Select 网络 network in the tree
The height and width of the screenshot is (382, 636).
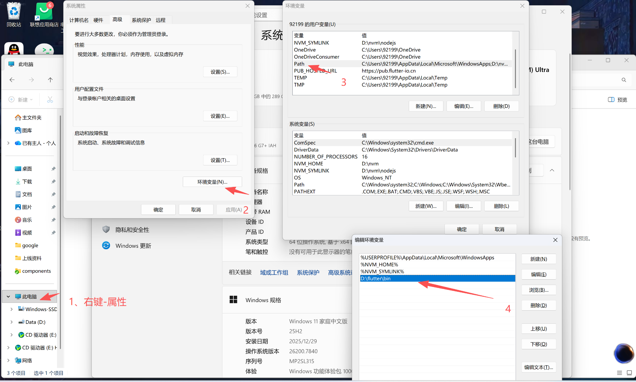24,360
